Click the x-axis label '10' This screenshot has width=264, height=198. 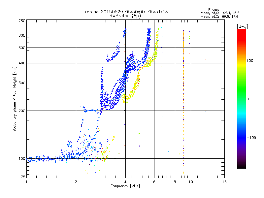[191, 182]
